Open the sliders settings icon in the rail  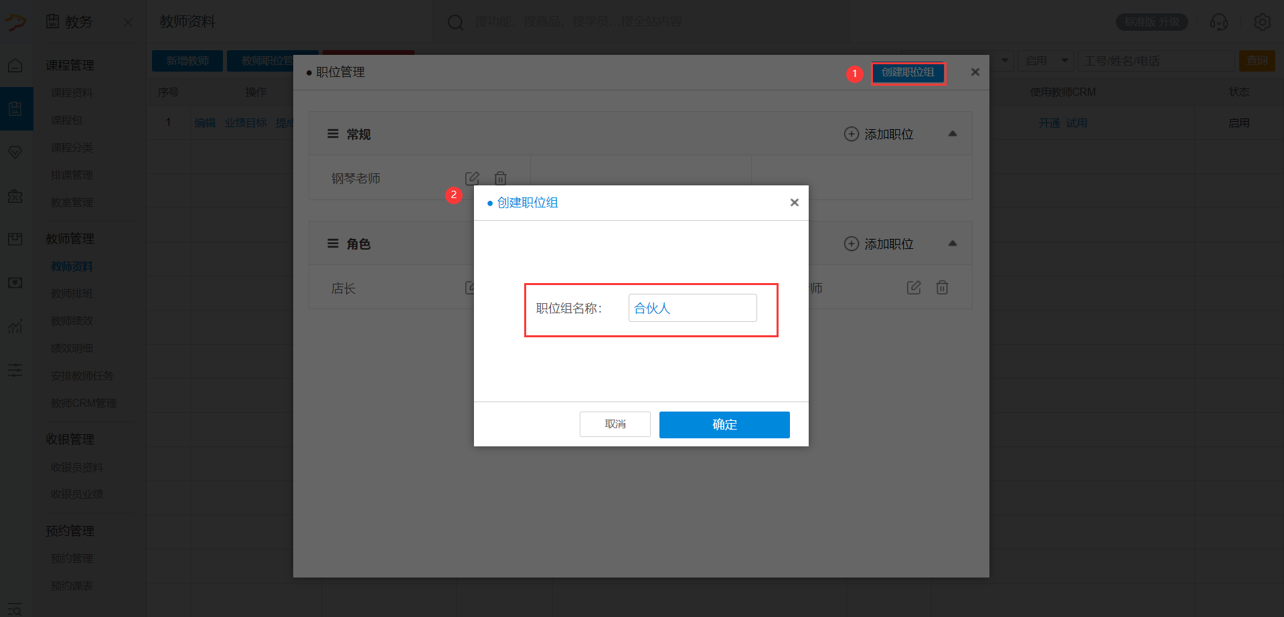15,369
